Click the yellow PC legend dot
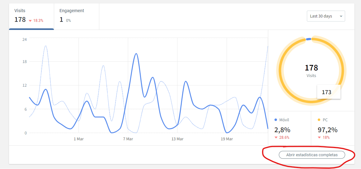This screenshot has width=361, height=169. 319,120
